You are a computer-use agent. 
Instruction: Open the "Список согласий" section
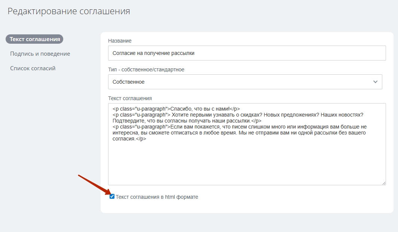[x=33, y=68]
